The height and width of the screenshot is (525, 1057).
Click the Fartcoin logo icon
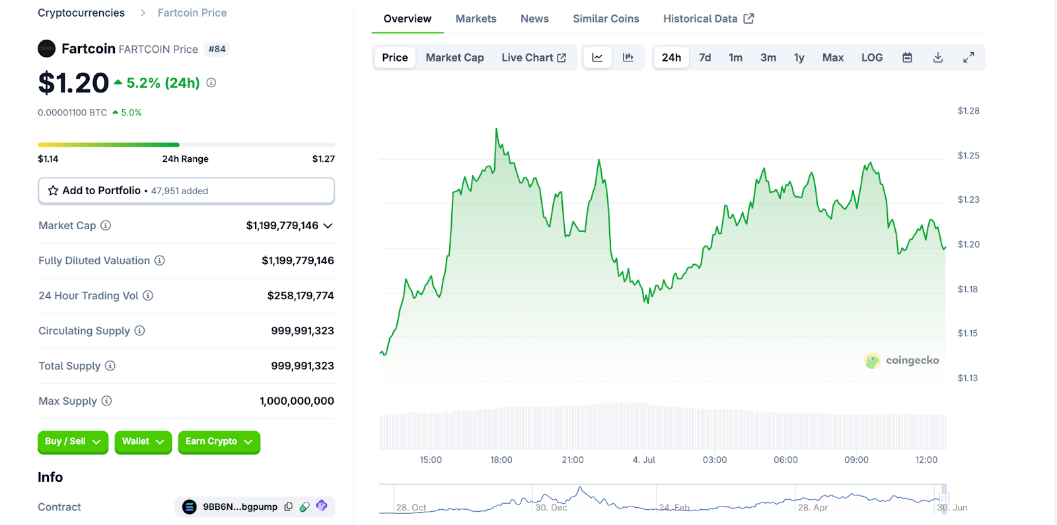(47, 48)
